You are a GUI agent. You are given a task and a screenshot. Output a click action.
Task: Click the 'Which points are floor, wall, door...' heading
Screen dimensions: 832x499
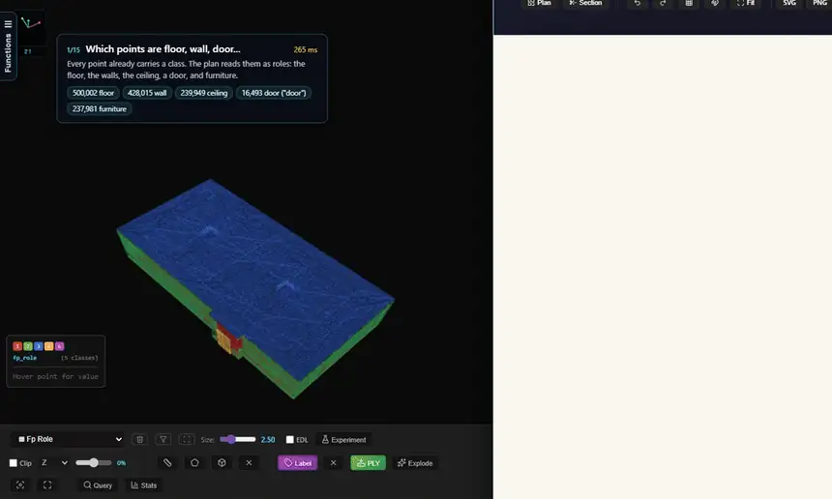163,48
